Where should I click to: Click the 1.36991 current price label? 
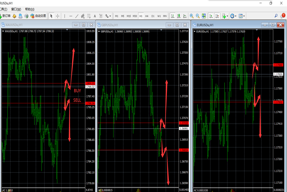[184, 129]
